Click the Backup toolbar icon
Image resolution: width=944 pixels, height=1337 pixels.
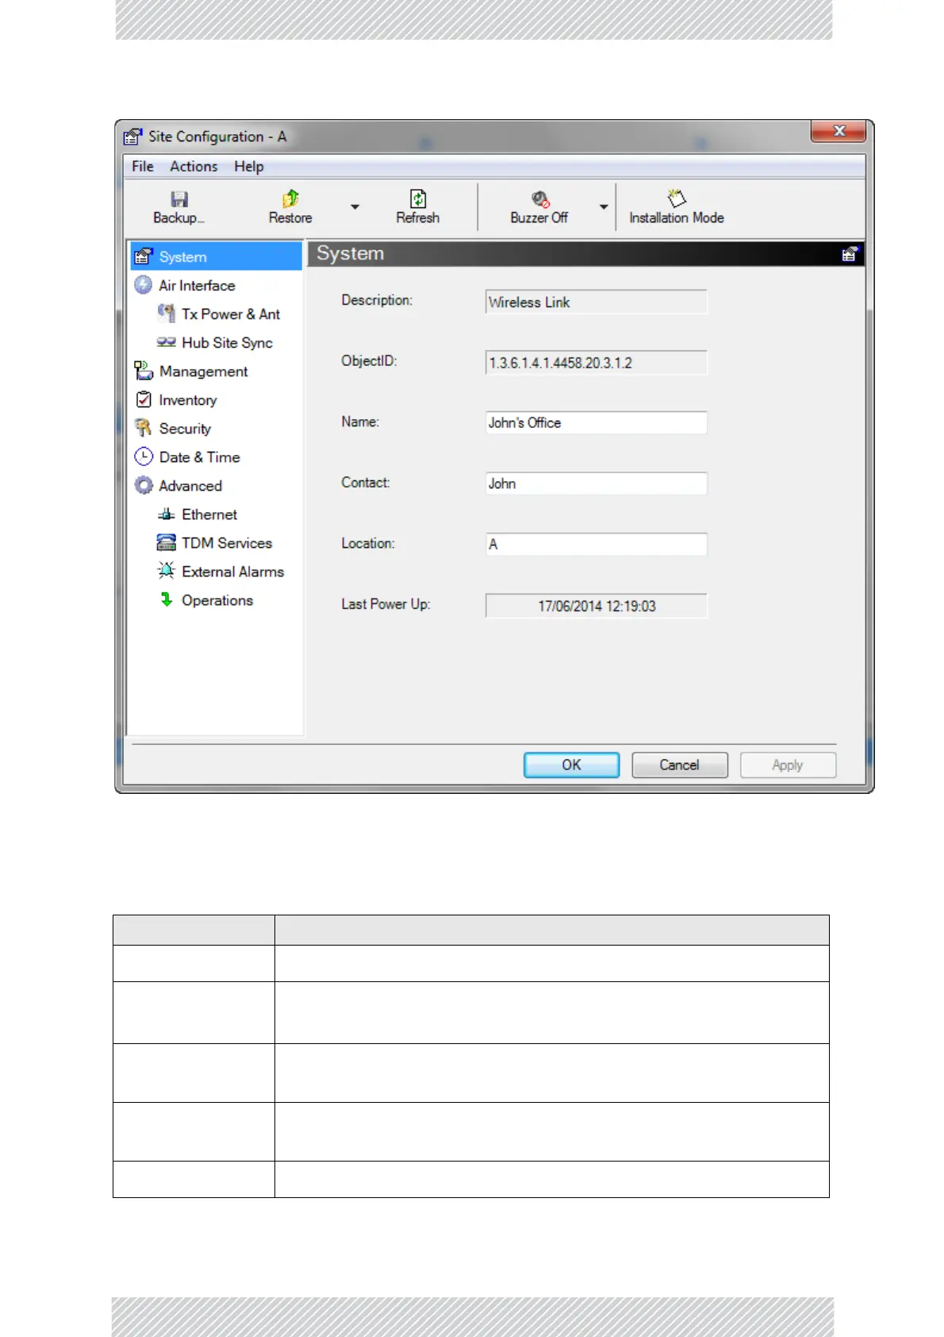(x=179, y=198)
